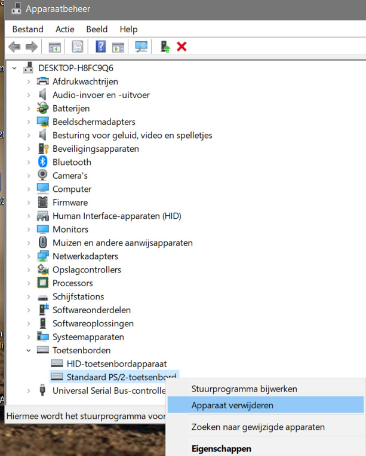
Task: Expand the Netwerkadapters node
Action: 28,256
